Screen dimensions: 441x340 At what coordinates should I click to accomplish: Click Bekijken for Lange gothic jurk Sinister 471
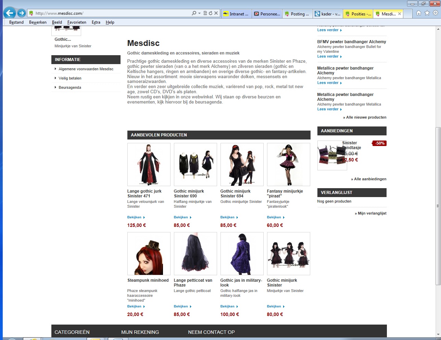click(x=136, y=217)
